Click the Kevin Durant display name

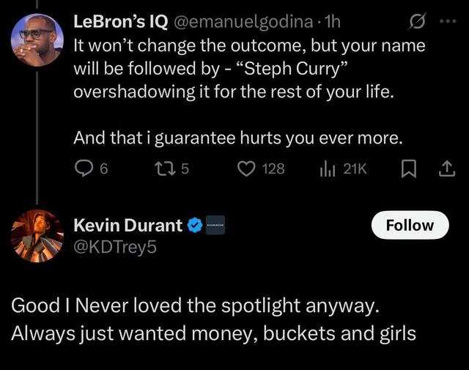128,226
